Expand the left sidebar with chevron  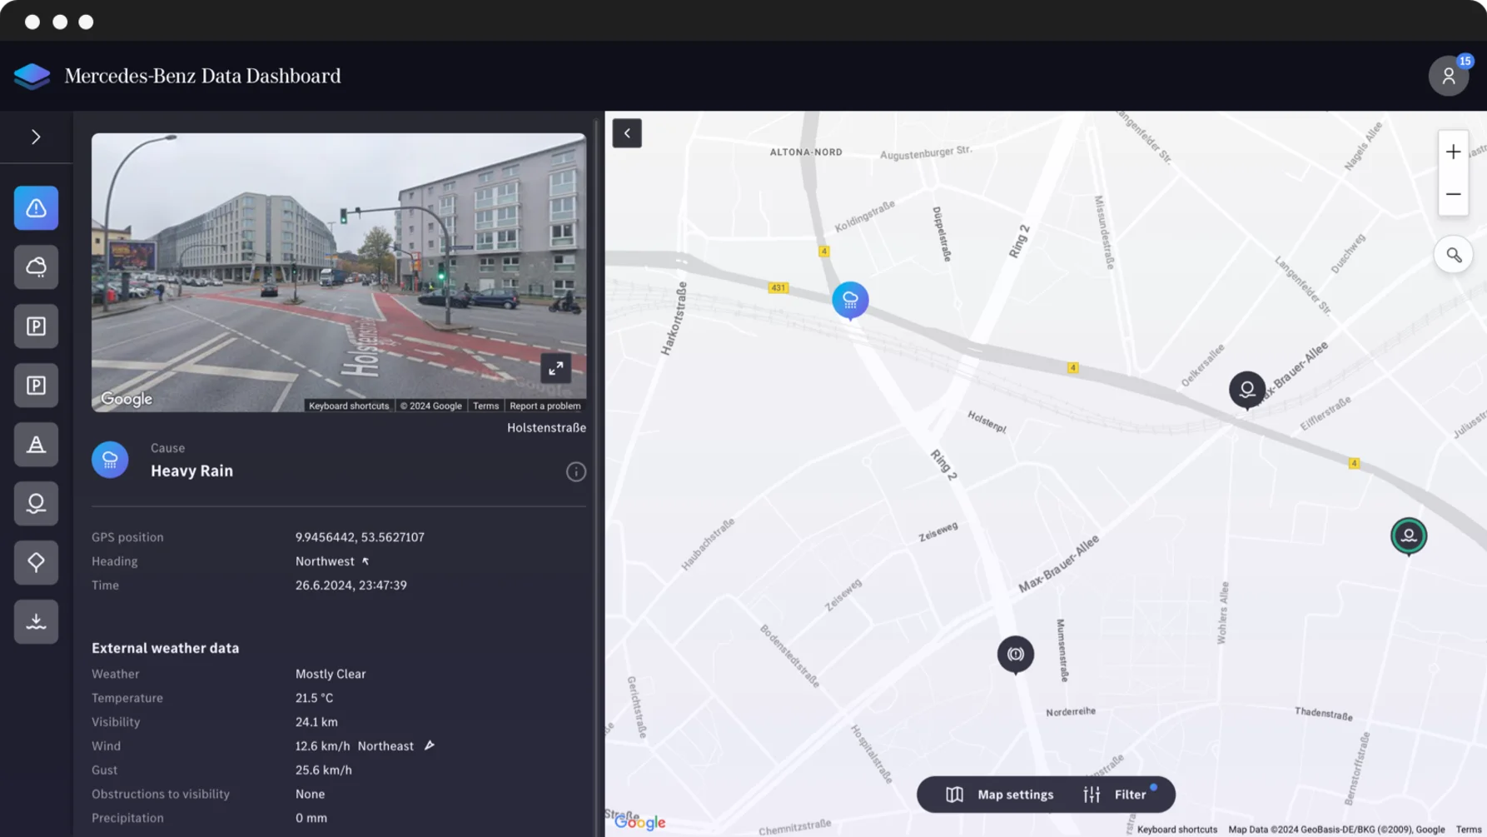(x=36, y=137)
